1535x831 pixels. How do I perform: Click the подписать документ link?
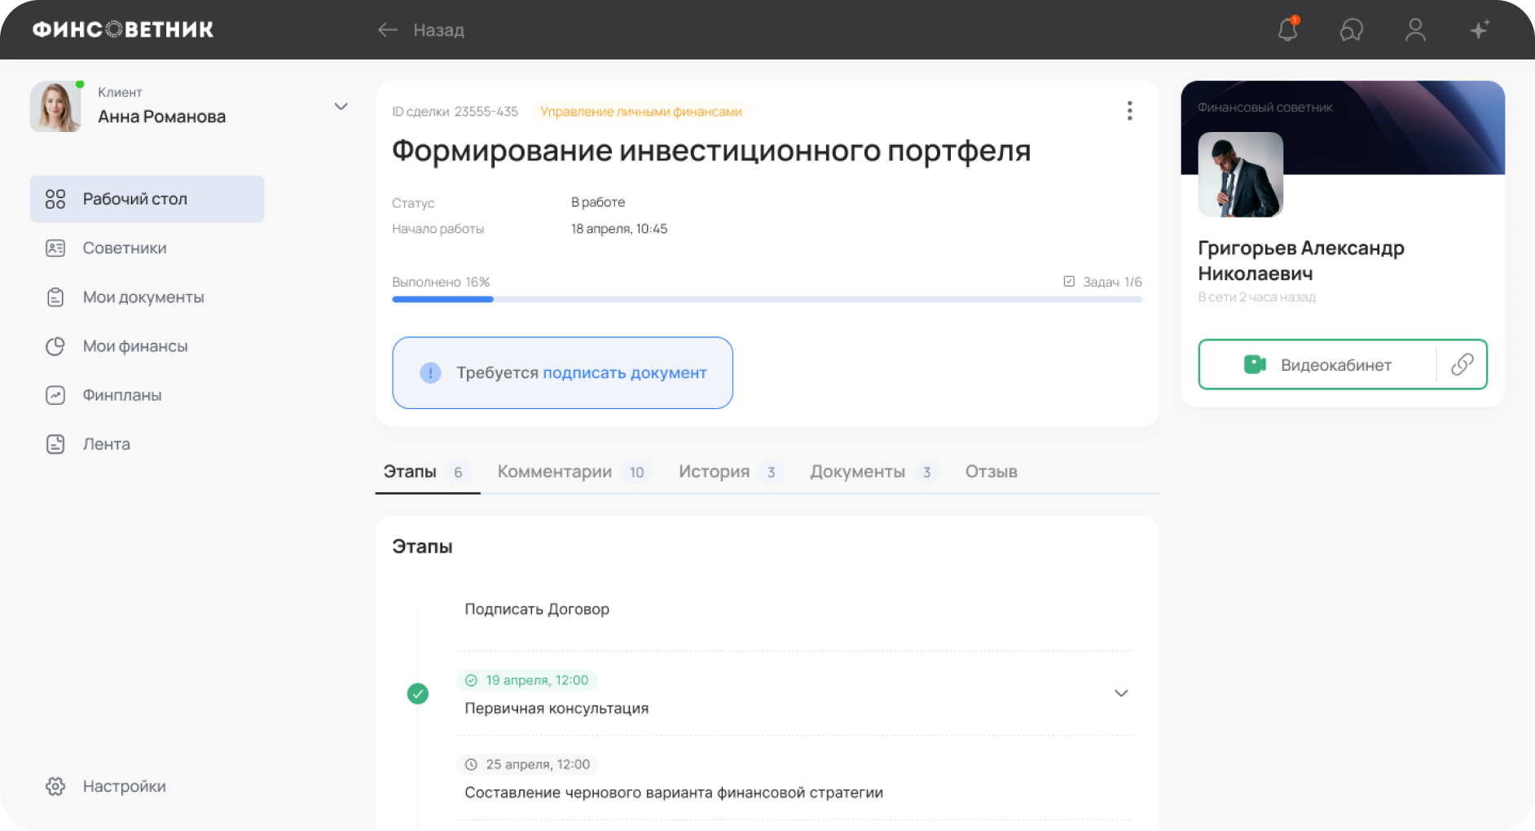tap(625, 372)
